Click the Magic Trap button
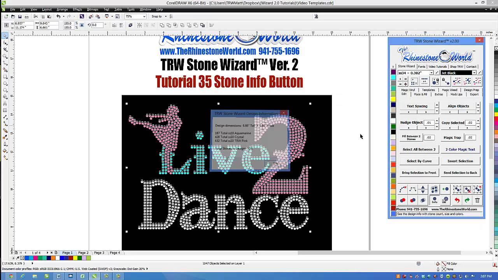Viewport: 498px width, 280px height. (452, 137)
